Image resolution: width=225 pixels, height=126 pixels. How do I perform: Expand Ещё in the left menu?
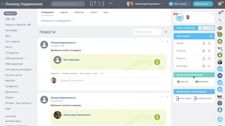[x=8, y=108]
